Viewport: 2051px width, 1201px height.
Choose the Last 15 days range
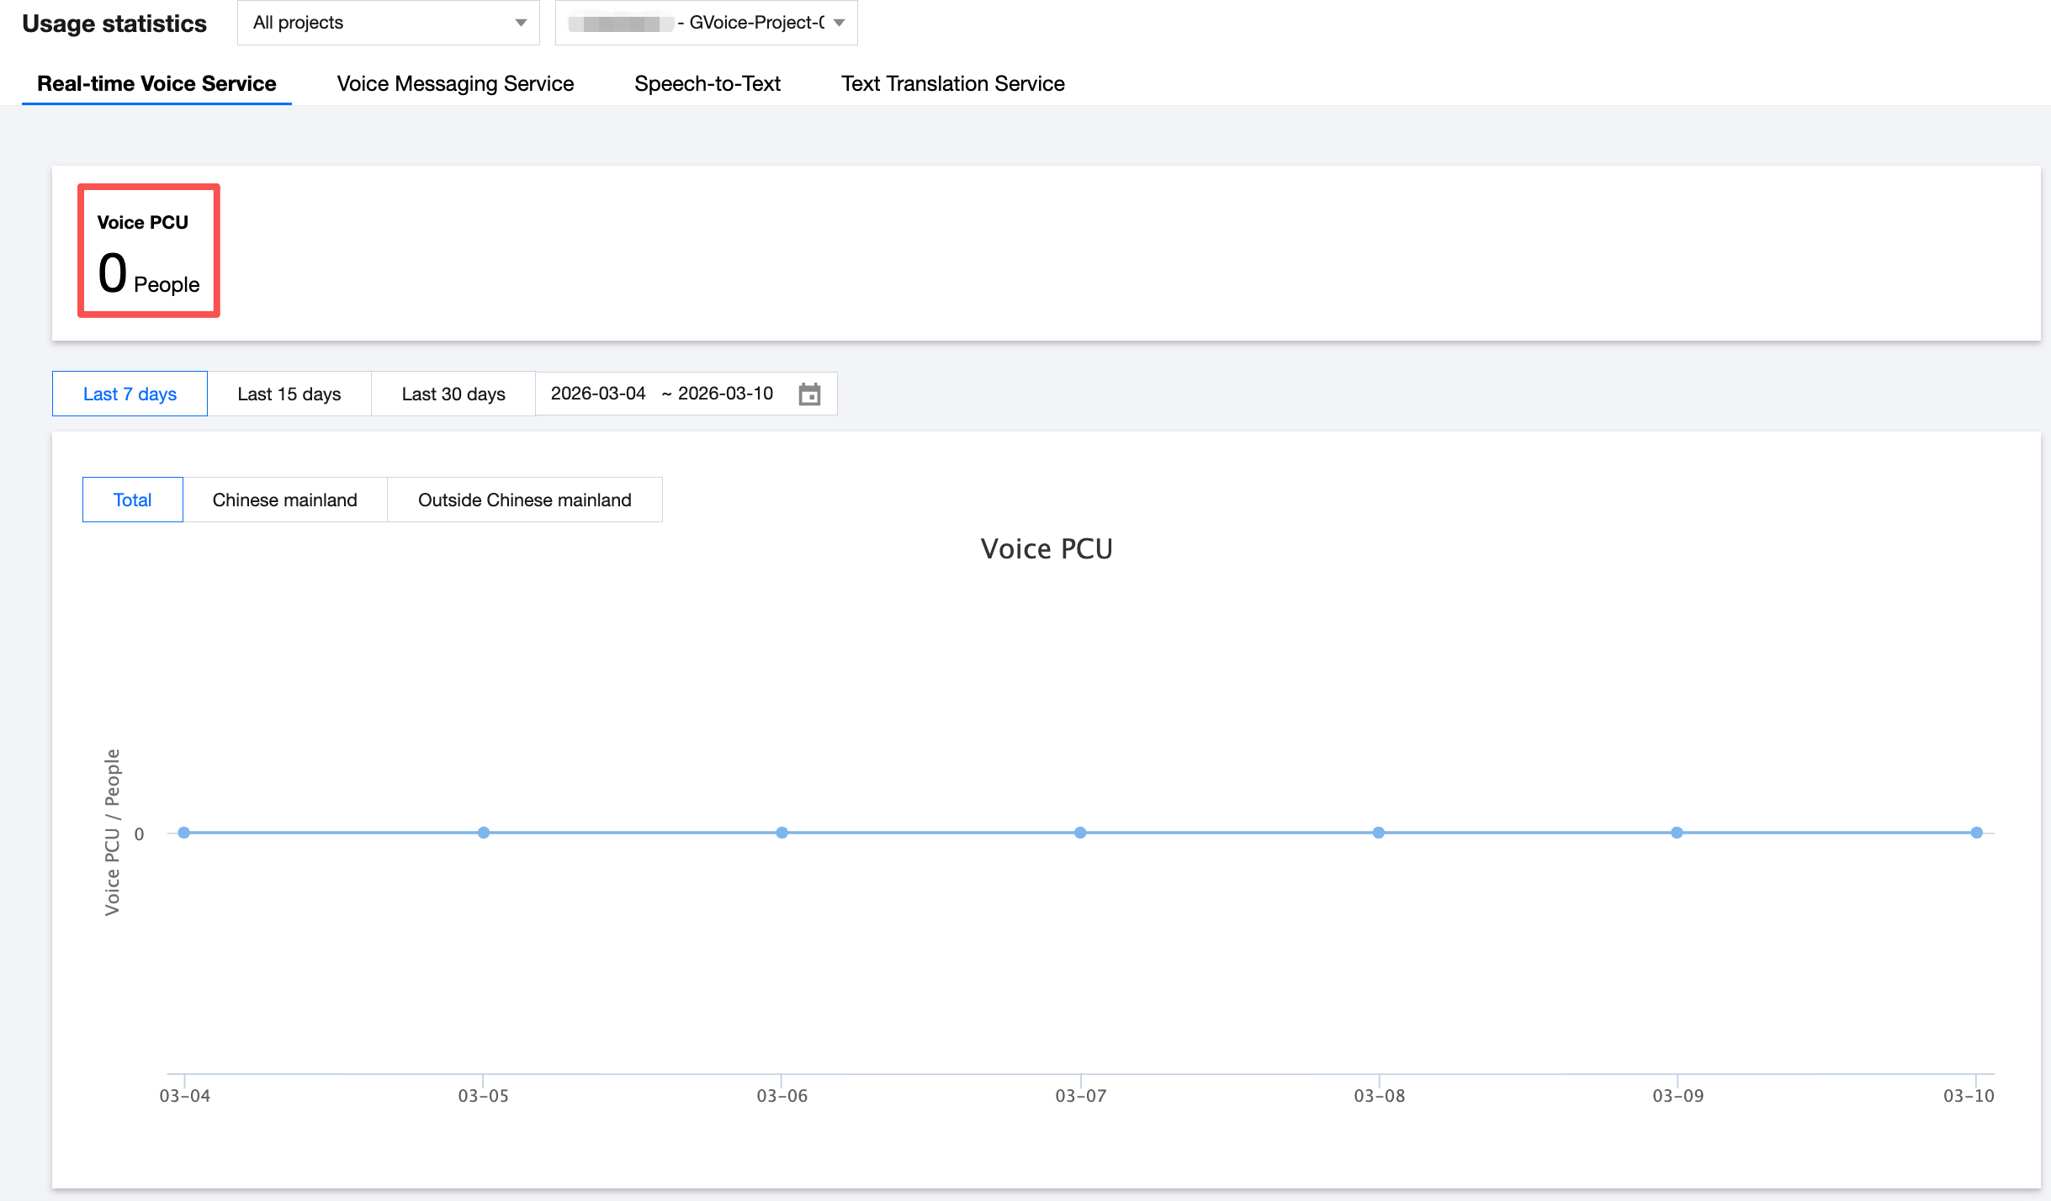coord(289,394)
